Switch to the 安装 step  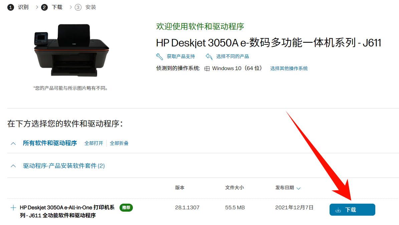tap(91, 7)
